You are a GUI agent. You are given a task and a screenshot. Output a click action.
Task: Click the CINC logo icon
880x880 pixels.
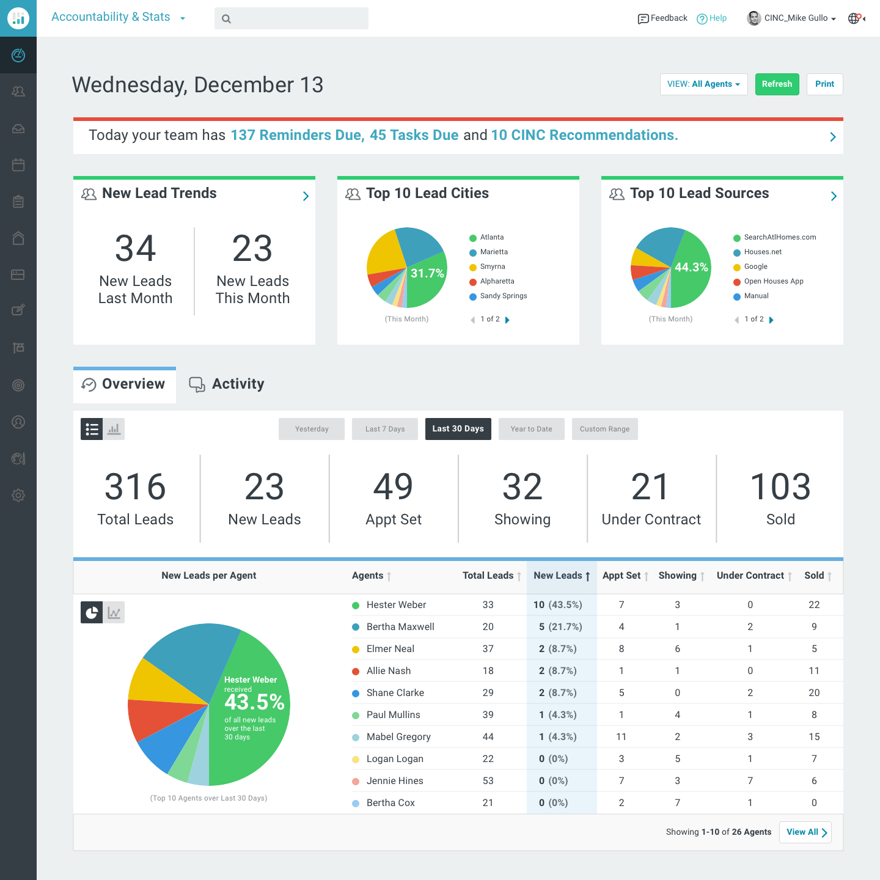[18, 18]
